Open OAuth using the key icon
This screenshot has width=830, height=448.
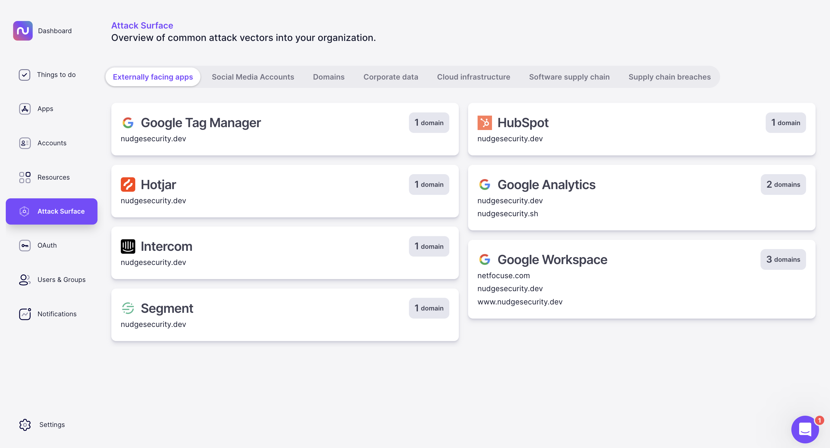pos(25,245)
